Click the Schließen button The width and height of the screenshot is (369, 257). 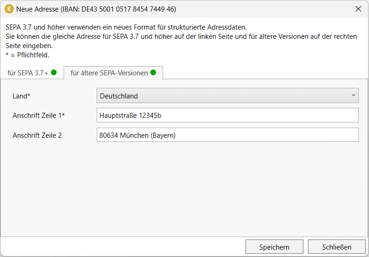pyautogui.click(x=337, y=247)
